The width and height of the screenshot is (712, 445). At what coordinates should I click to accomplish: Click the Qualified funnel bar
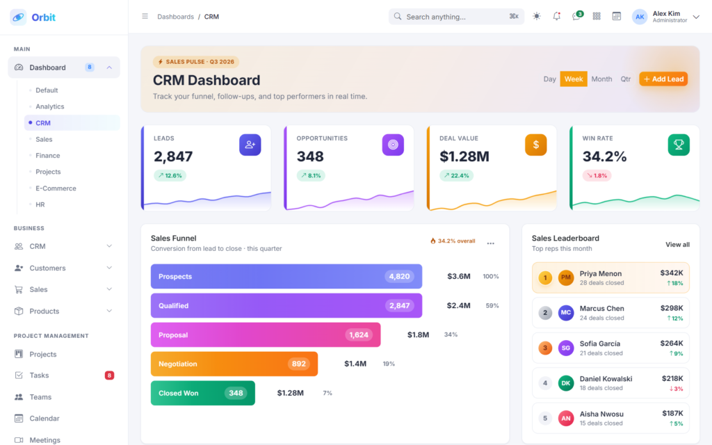pyautogui.click(x=286, y=306)
